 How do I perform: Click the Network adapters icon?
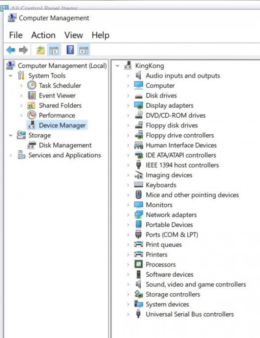139,215
